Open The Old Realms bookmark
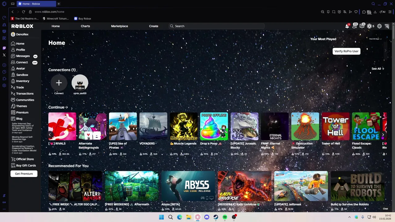 coord(25,18)
